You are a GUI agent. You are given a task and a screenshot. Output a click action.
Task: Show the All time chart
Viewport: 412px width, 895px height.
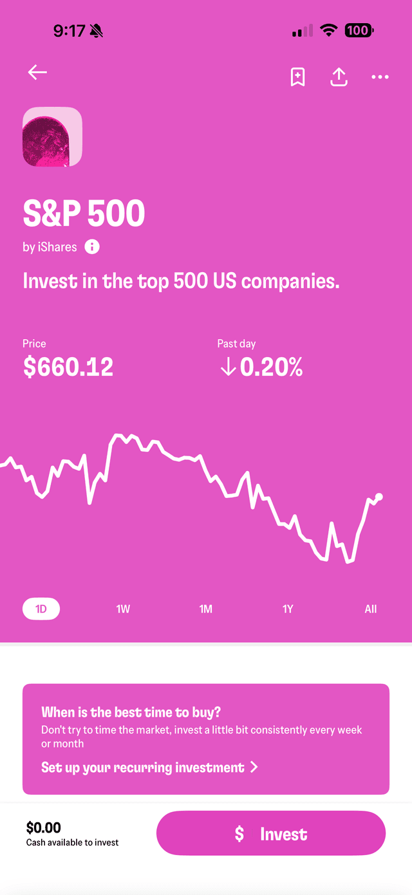click(371, 609)
